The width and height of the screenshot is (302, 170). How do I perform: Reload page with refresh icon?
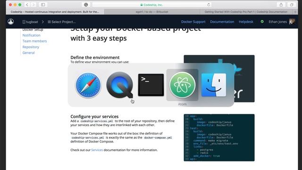pyautogui.click(x=209, y=5)
